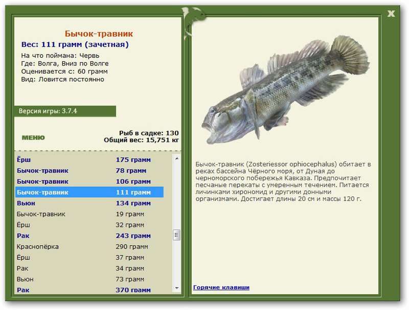Screen dimensions: 409x310
Task: Click the Версия игры: 3.7.4 bar
Action: 65,111
